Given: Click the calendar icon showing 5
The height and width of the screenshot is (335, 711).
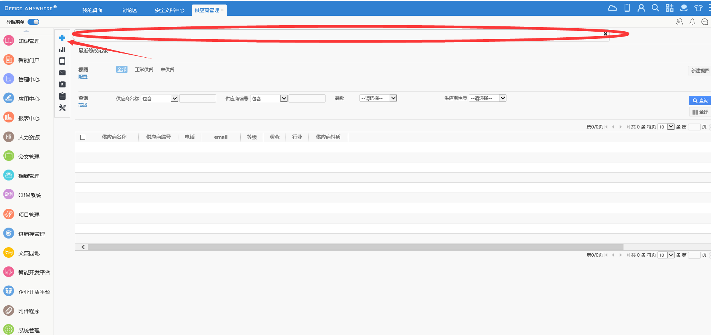Looking at the screenshot, I should pos(62,84).
